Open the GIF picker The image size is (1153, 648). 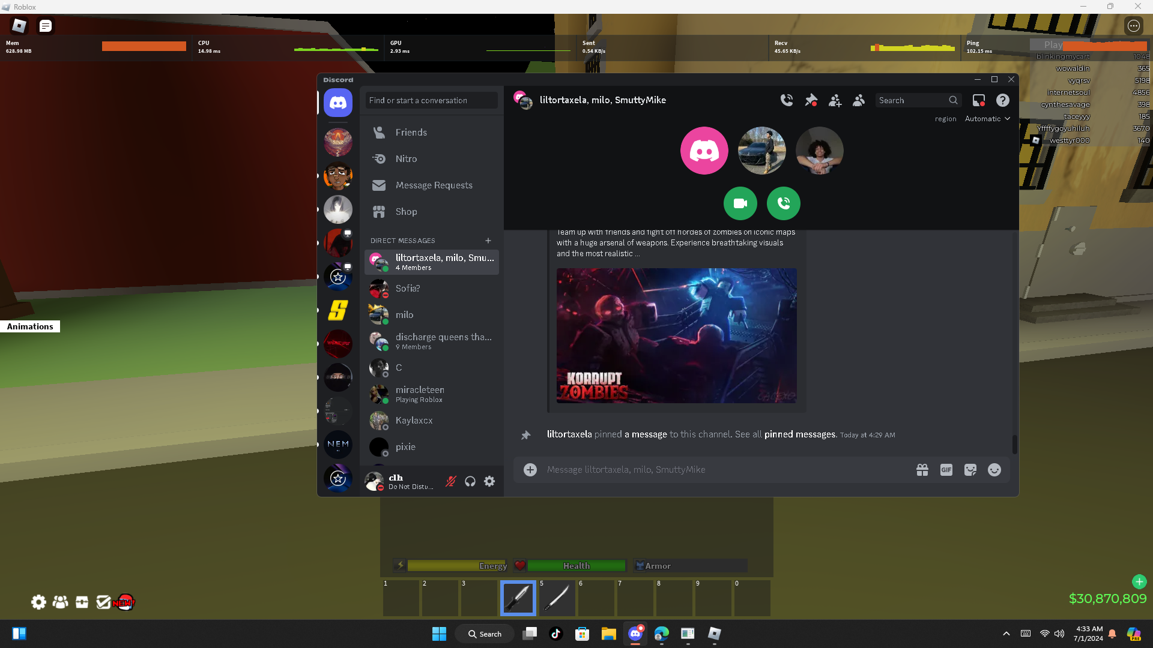(x=946, y=470)
